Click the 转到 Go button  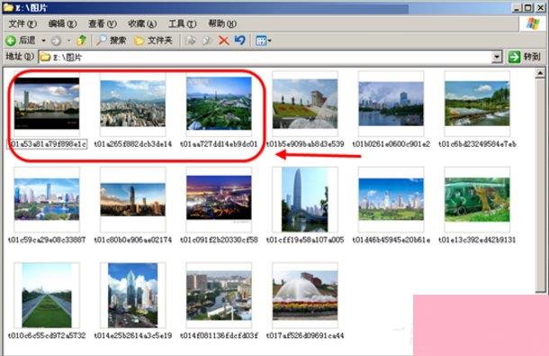tap(524, 57)
